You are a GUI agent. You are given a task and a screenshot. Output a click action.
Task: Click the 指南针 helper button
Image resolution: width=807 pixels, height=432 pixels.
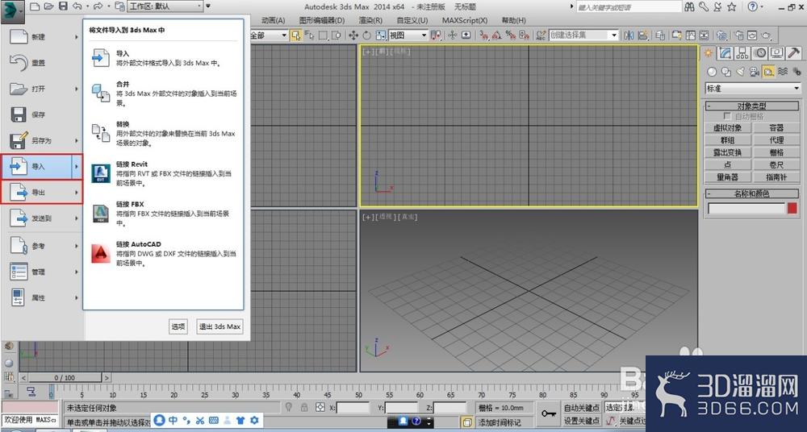click(776, 177)
